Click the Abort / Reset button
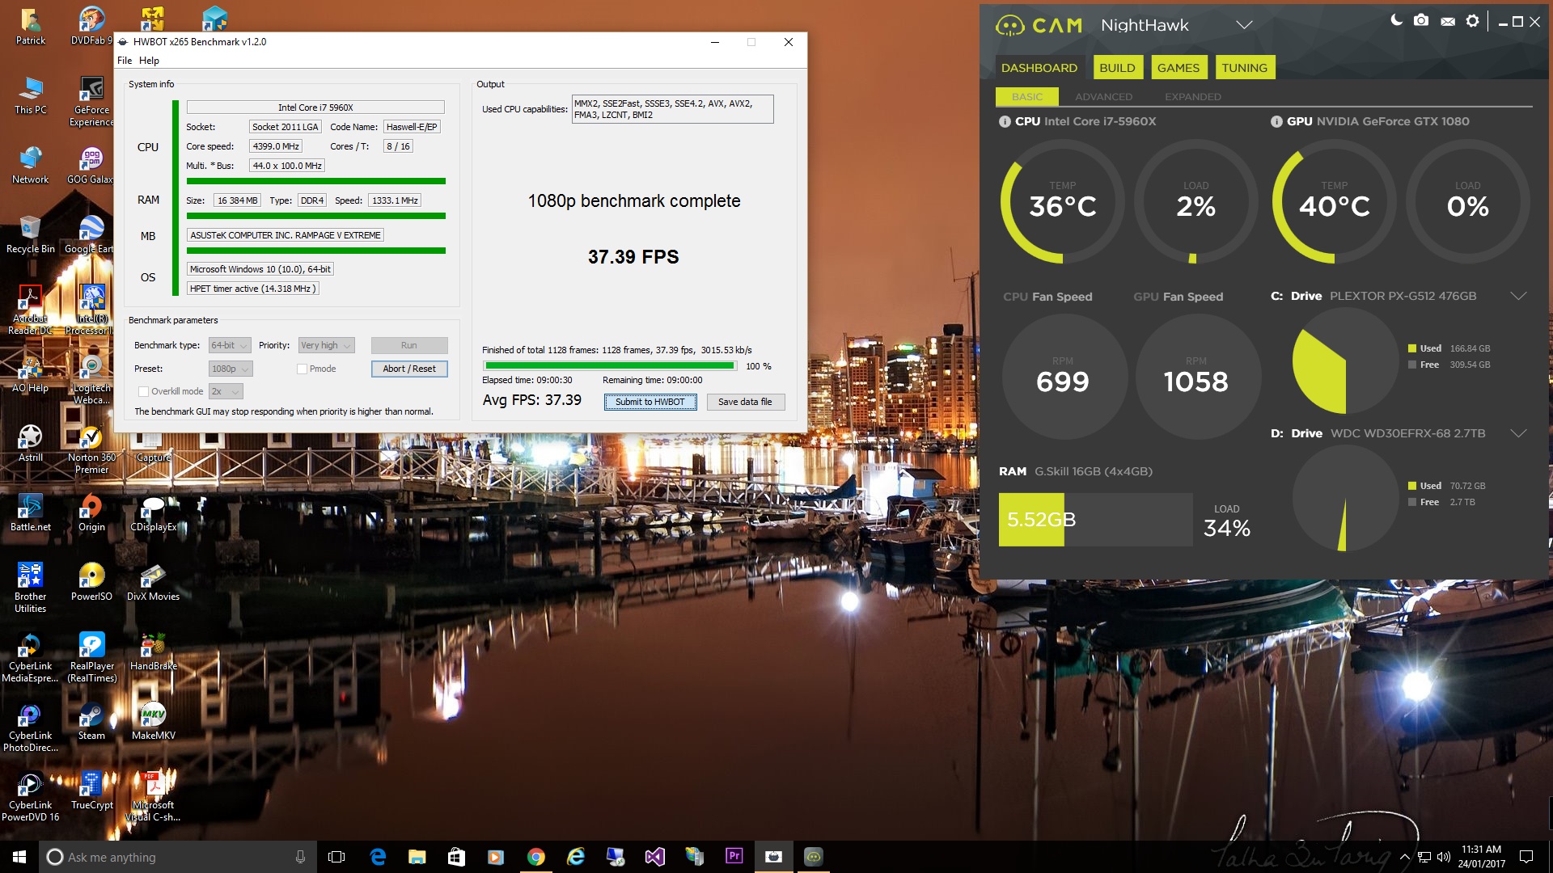The width and height of the screenshot is (1553, 873). click(x=409, y=369)
